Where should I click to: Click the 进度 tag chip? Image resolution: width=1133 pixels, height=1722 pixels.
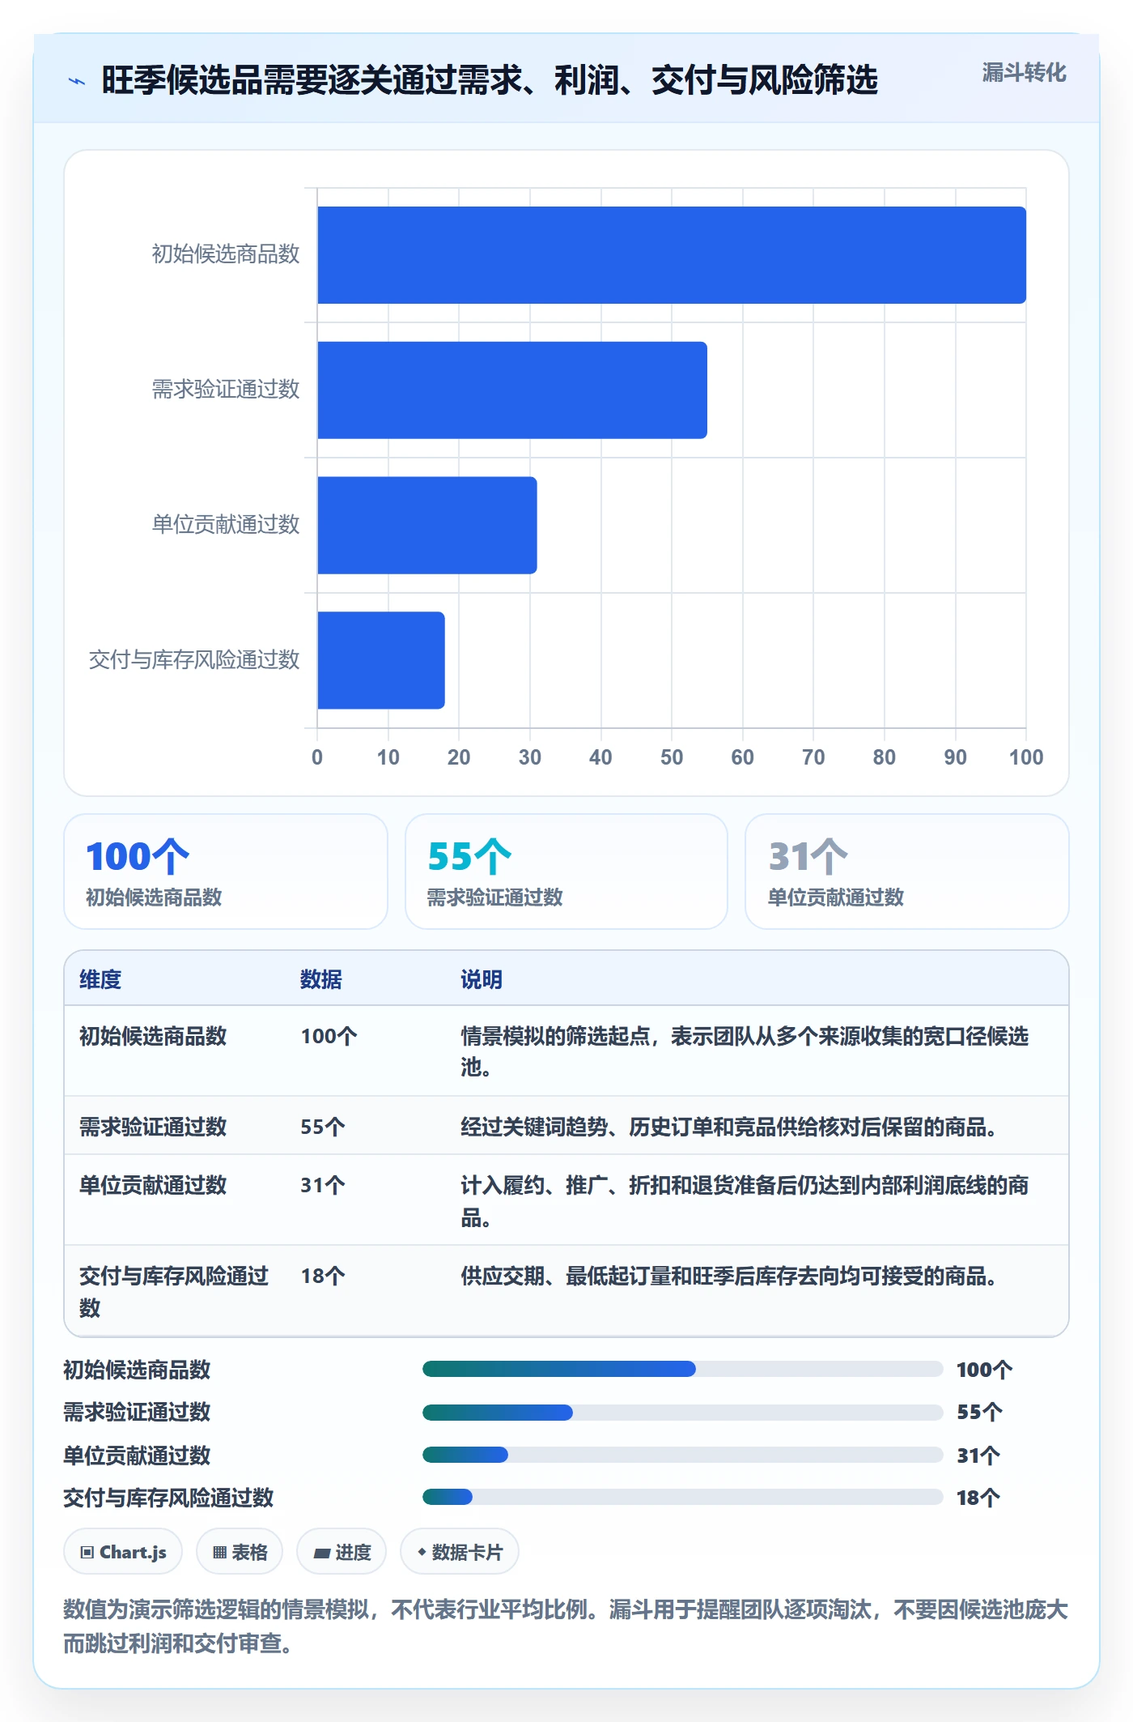point(342,1552)
